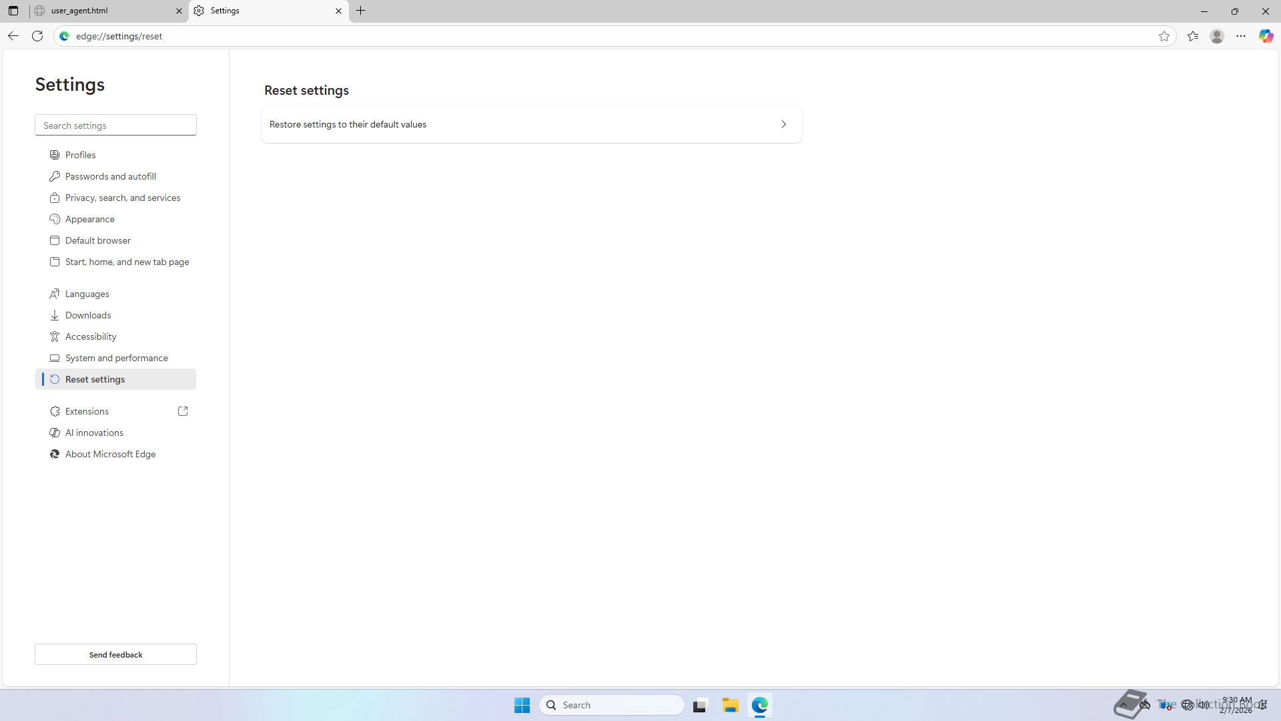Go to the Appearance settings page

90,219
